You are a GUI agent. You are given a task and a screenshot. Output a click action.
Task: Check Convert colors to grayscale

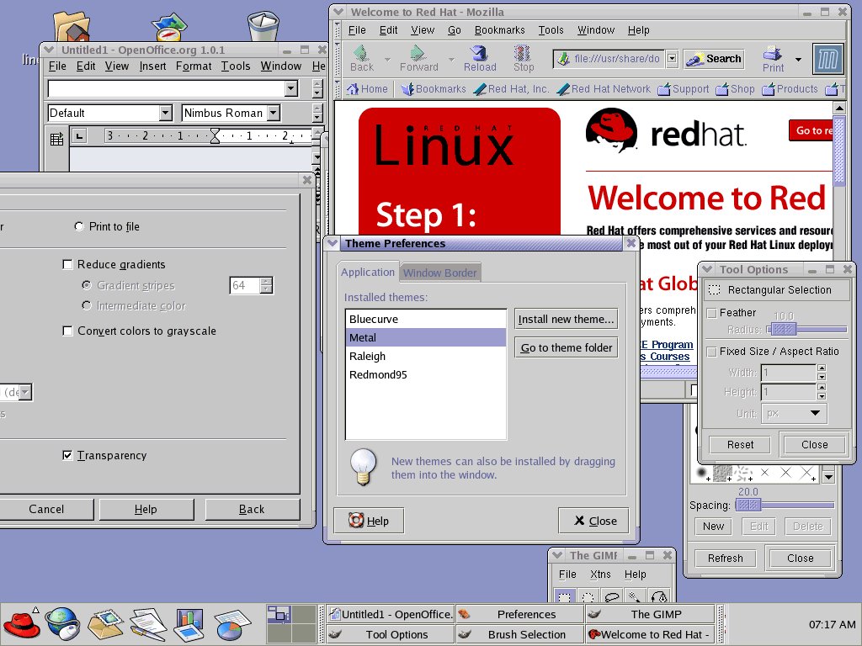[x=67, y=331]
